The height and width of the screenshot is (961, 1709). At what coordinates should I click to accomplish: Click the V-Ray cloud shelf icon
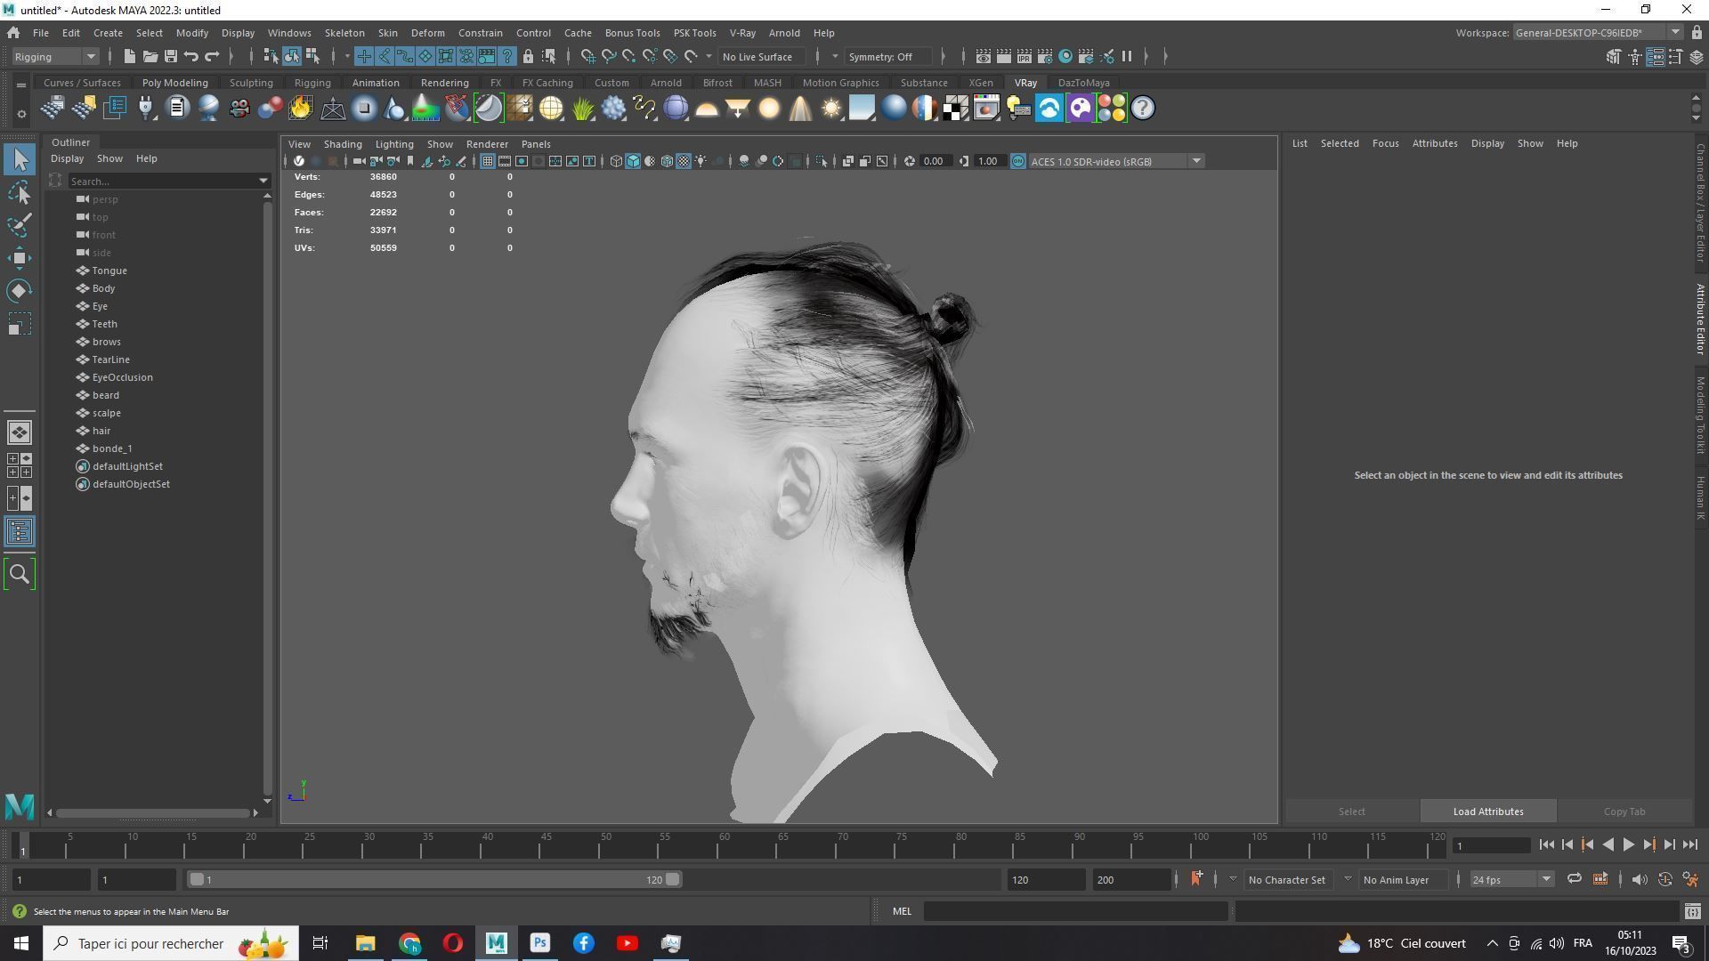coord(1049,109)
